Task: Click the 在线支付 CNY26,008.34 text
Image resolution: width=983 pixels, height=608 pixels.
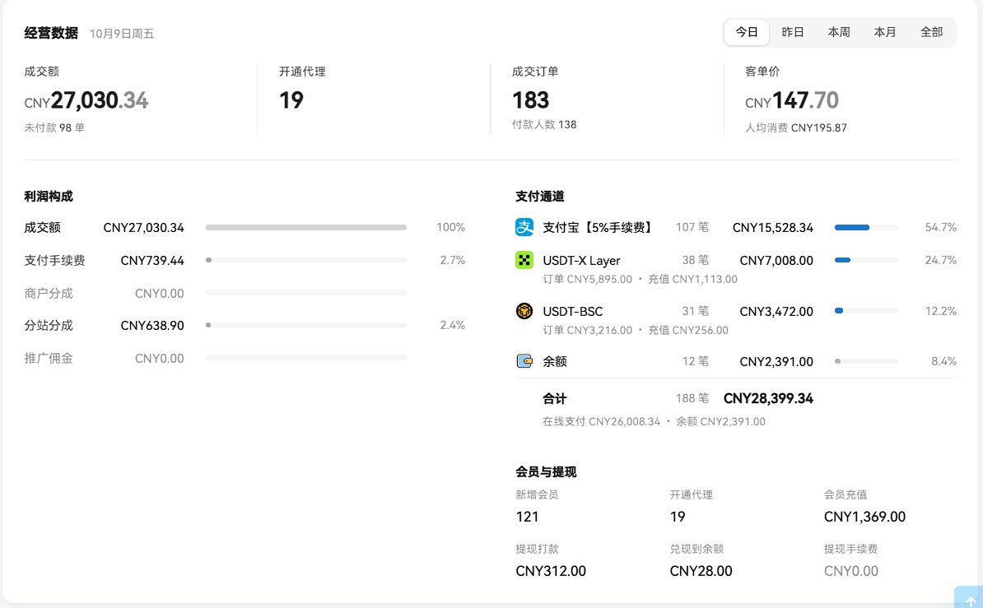Action: 601,422
